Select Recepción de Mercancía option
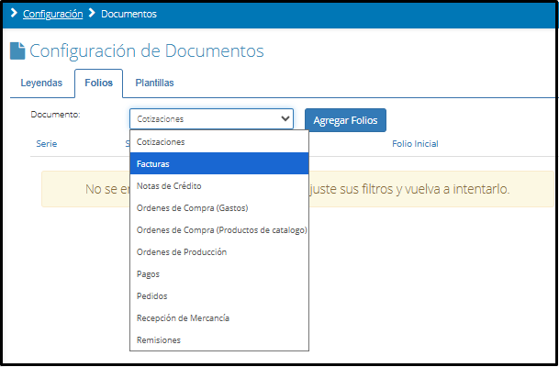559x367 pixels. pos(183,318)
